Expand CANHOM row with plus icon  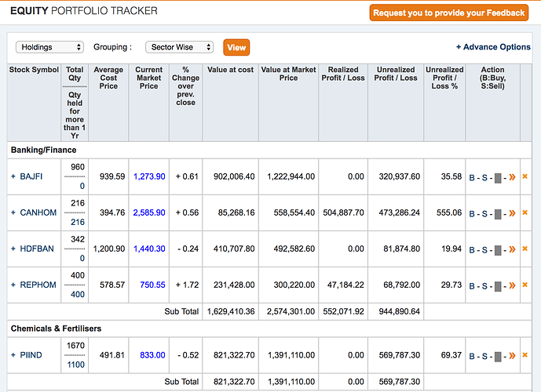coord(13,212)
